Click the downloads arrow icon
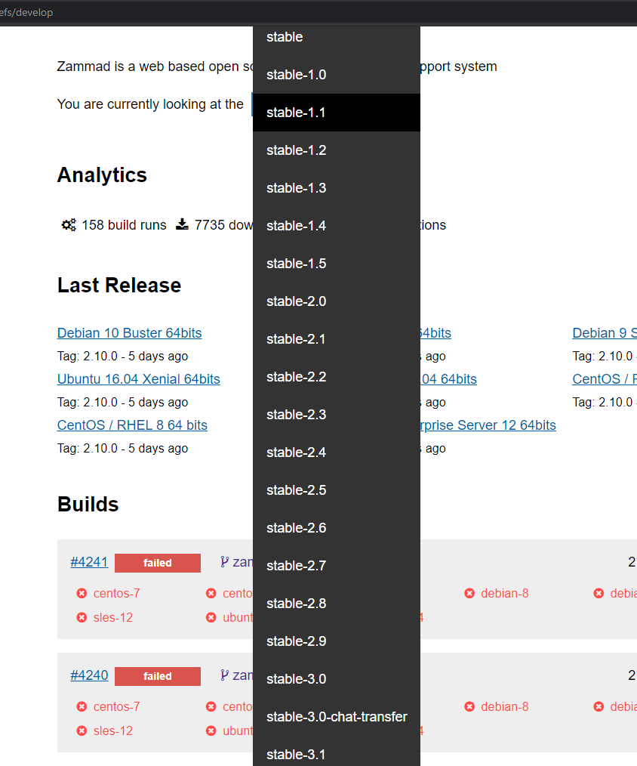This screenshot has height=766, width=637. [x=182, y=224]
